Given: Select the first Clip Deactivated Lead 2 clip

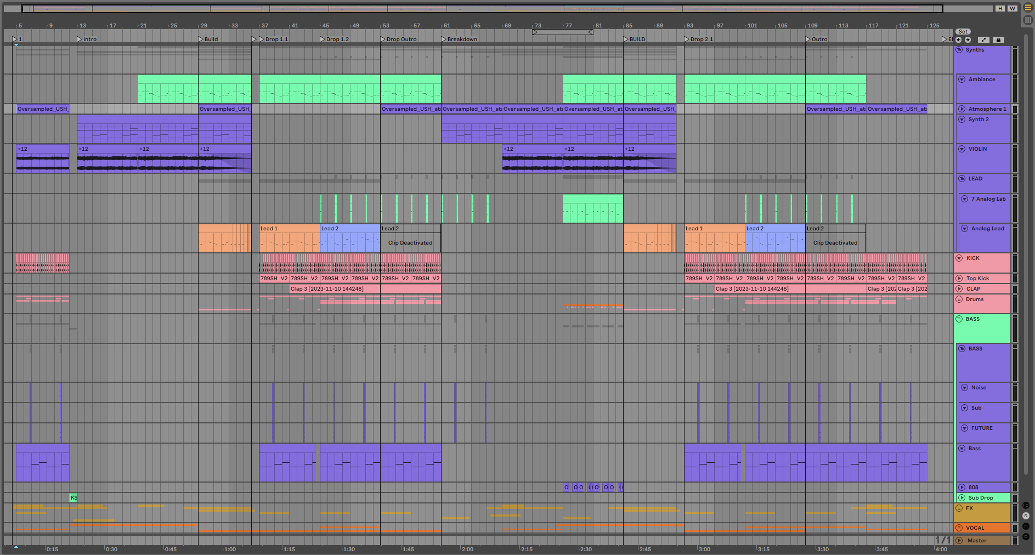Looking at the screenshot, I should click(x=410, y=238).
